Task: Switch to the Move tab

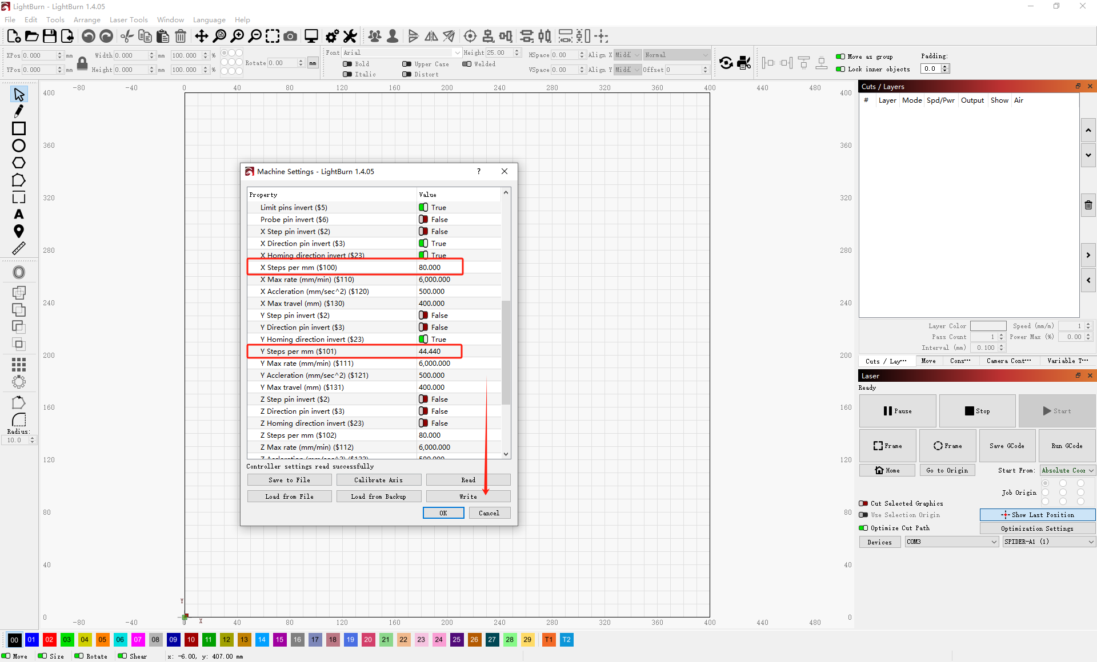Action: pos(928,361)
